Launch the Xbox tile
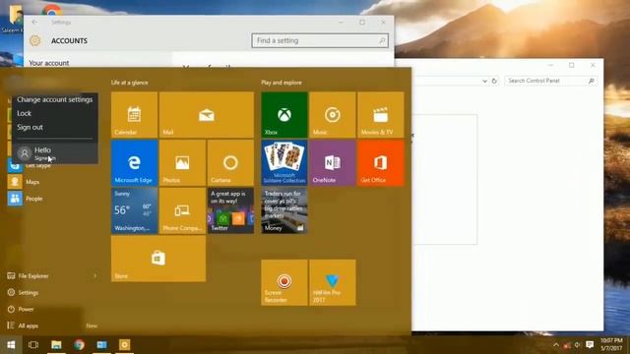Viewport: 630px width, 354px height. coord(284,115)
